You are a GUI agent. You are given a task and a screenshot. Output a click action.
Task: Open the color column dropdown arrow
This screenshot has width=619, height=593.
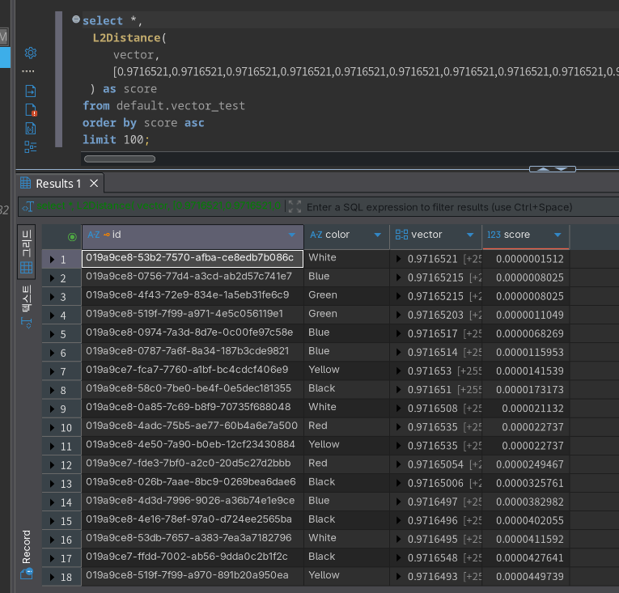point(377,235)
